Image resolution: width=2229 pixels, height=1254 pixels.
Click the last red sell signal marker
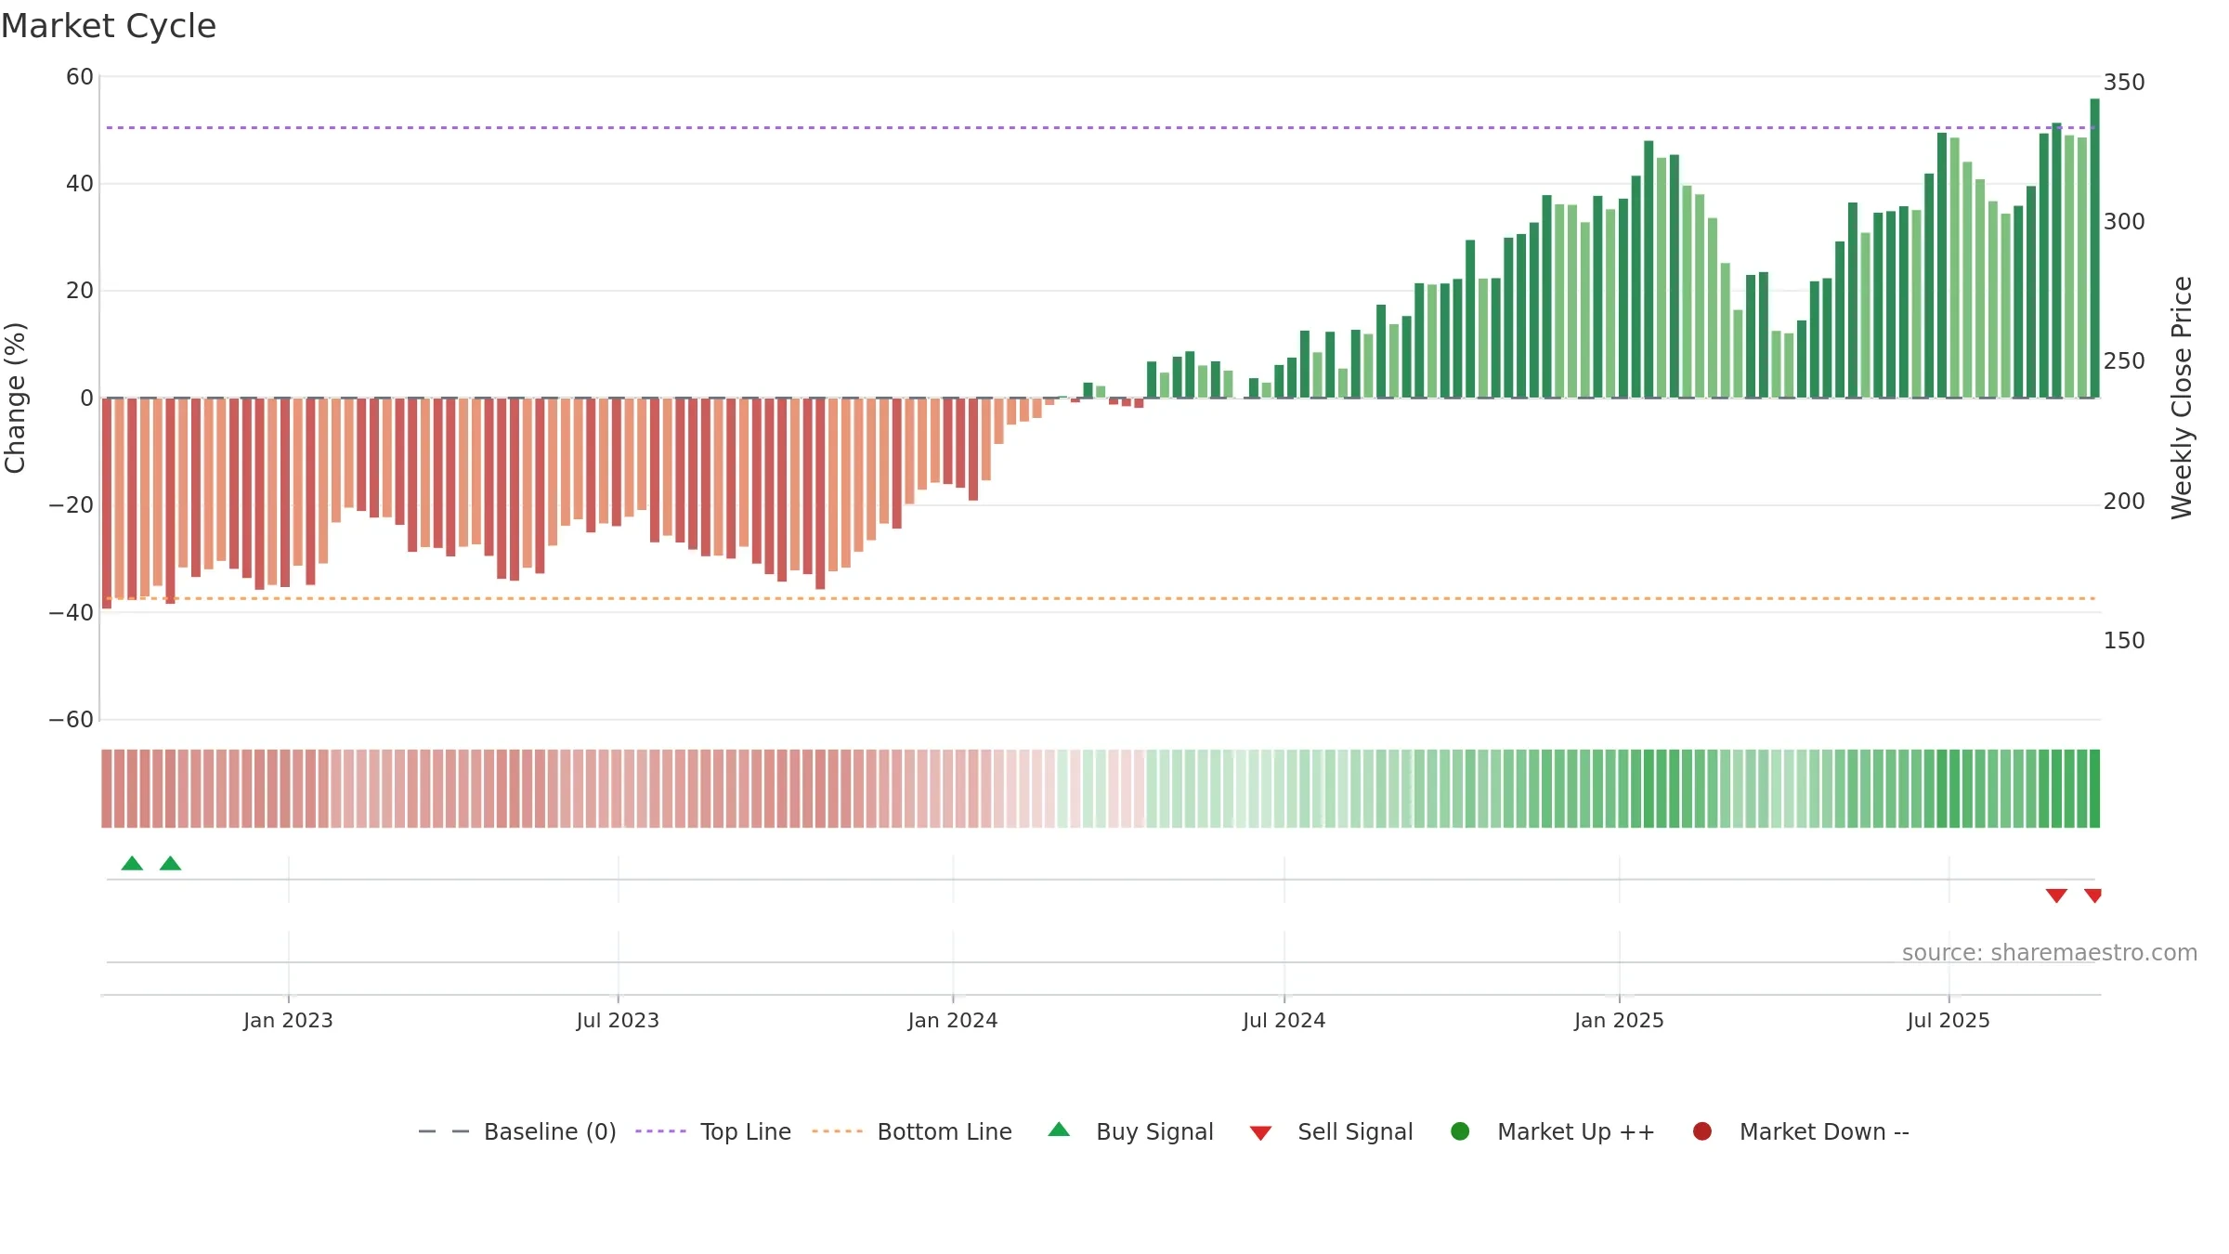click(x=2092, y=895)
